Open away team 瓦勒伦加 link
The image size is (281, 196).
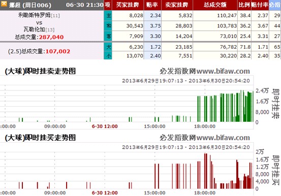click(34, 29)
